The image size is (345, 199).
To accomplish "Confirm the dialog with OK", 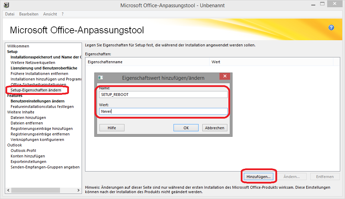I will click(186, 128).
